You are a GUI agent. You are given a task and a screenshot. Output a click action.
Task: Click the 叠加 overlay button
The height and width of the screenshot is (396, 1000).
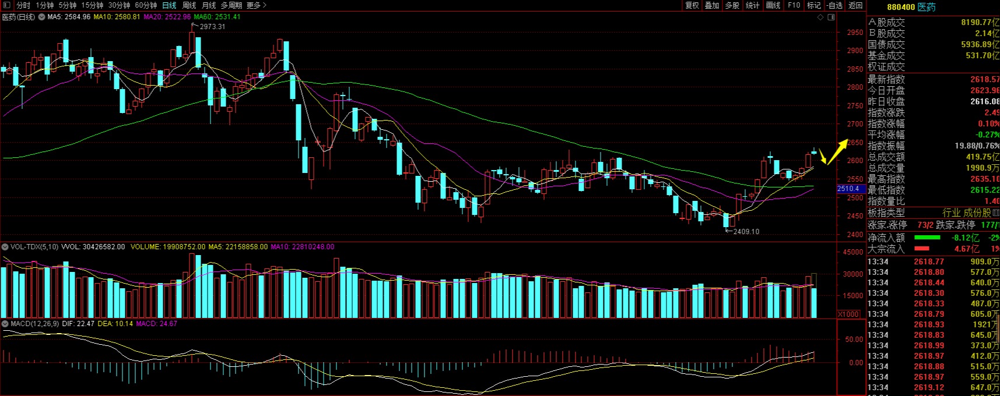point(712,5)
